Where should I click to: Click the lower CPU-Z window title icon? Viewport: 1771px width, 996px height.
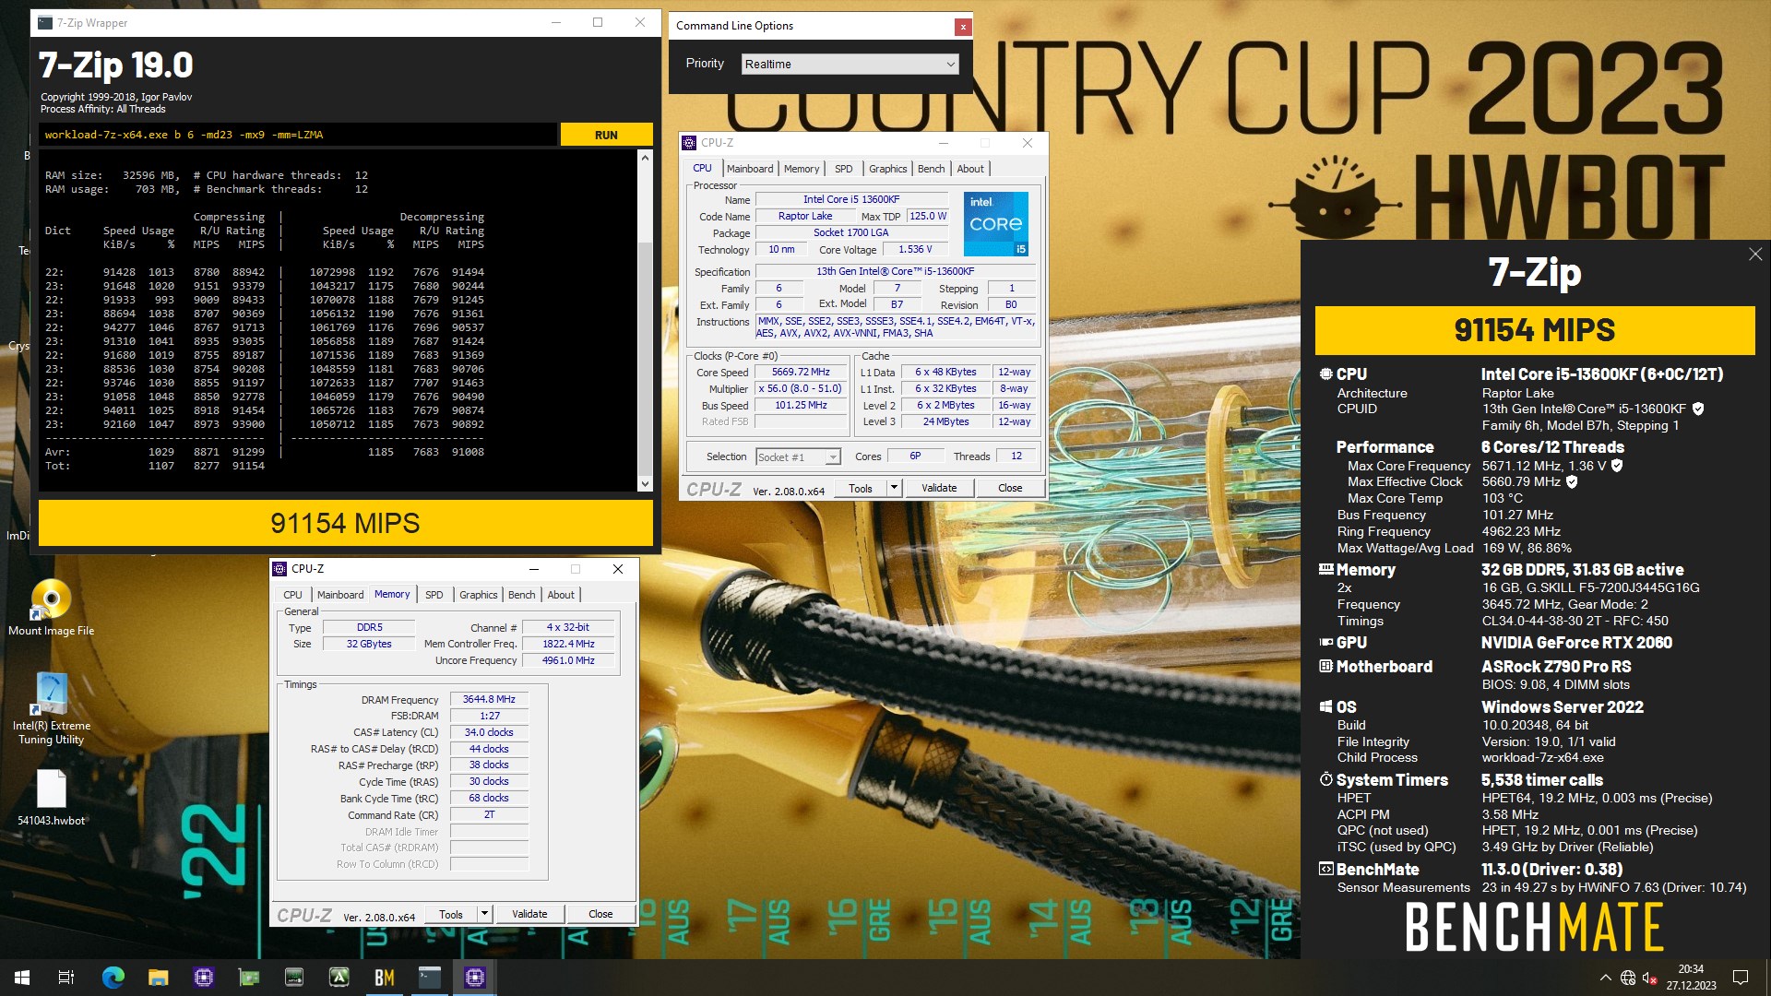(x=280, y=569)
